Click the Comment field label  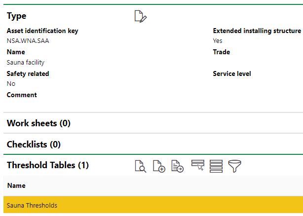[22, 95]
